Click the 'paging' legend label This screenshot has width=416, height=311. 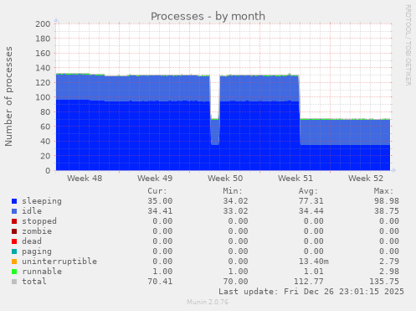click(37, 251)
